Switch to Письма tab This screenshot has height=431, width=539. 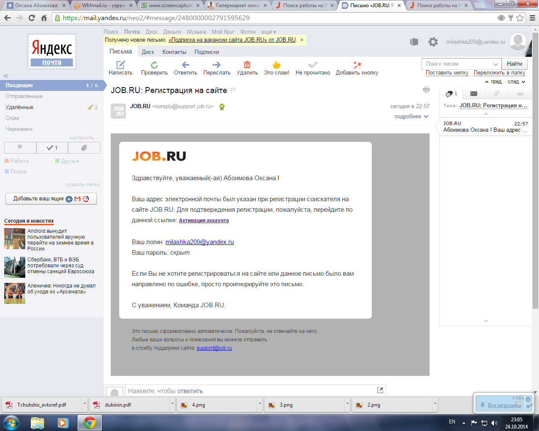click(x=121, y=51)
